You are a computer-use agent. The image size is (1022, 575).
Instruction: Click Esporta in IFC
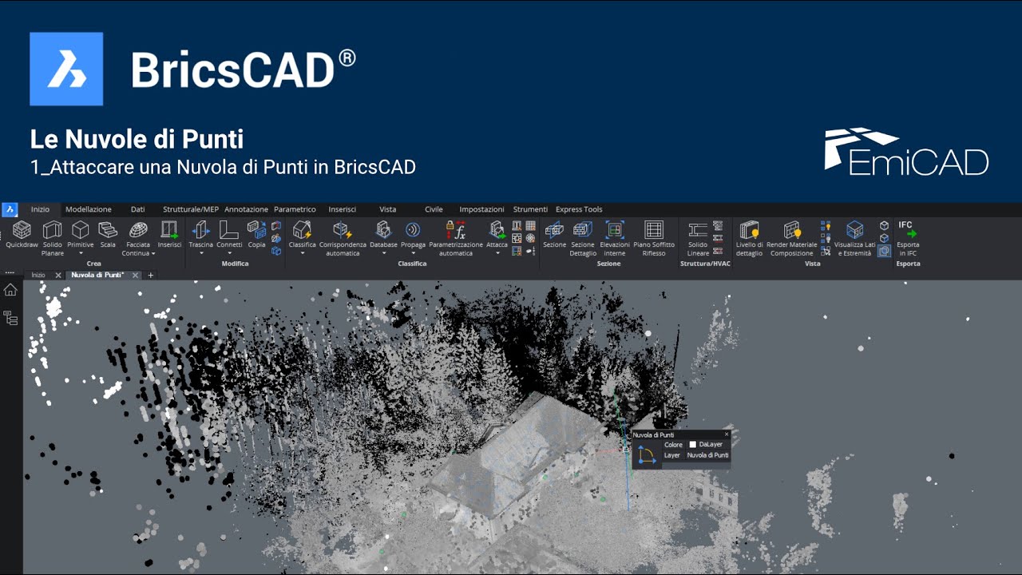[x=908, y=238]
